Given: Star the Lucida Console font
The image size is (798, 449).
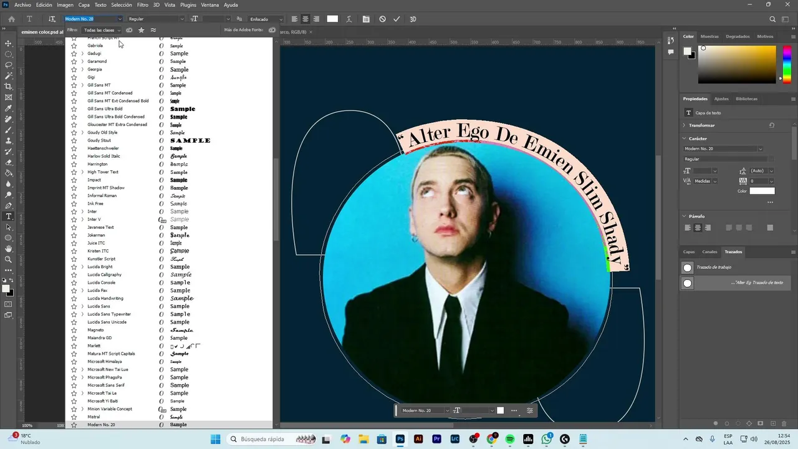Looking at the screenshot, I should pyautogui.click(x=74, y=282).
